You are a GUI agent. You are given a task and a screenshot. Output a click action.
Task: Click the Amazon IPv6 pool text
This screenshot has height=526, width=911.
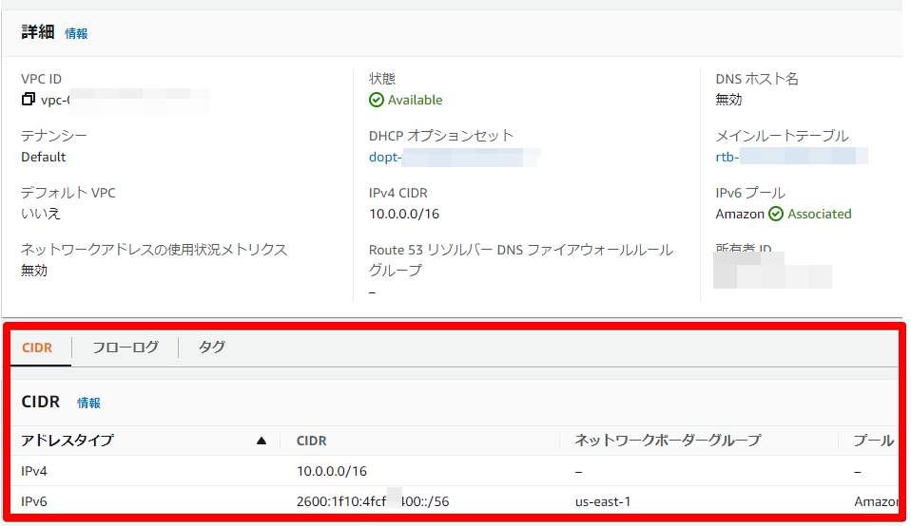point(740,214)
